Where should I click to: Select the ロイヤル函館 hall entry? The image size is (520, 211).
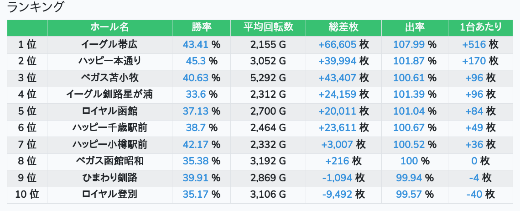pos(109,111)
